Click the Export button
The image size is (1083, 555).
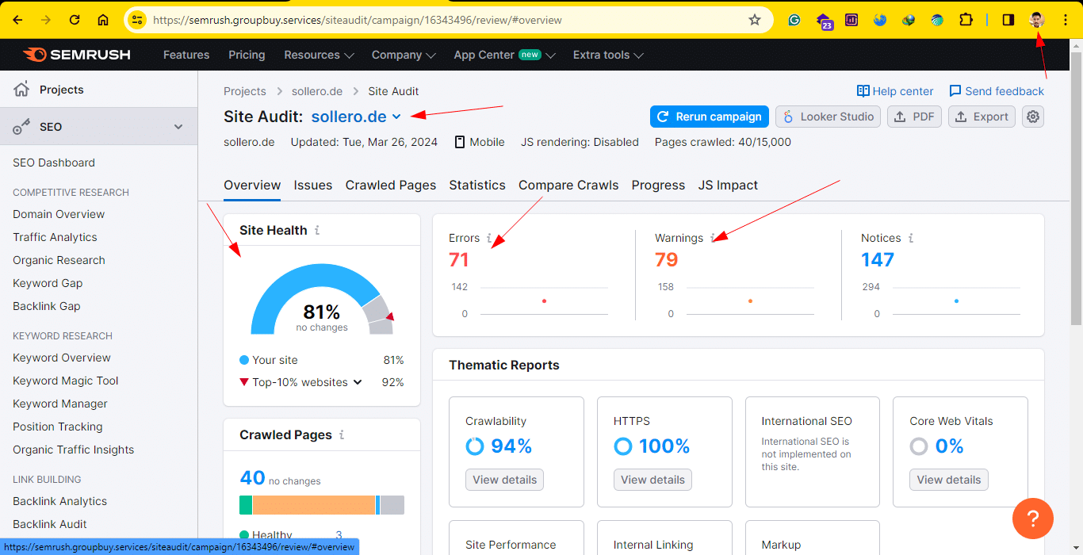pos(982,117)
